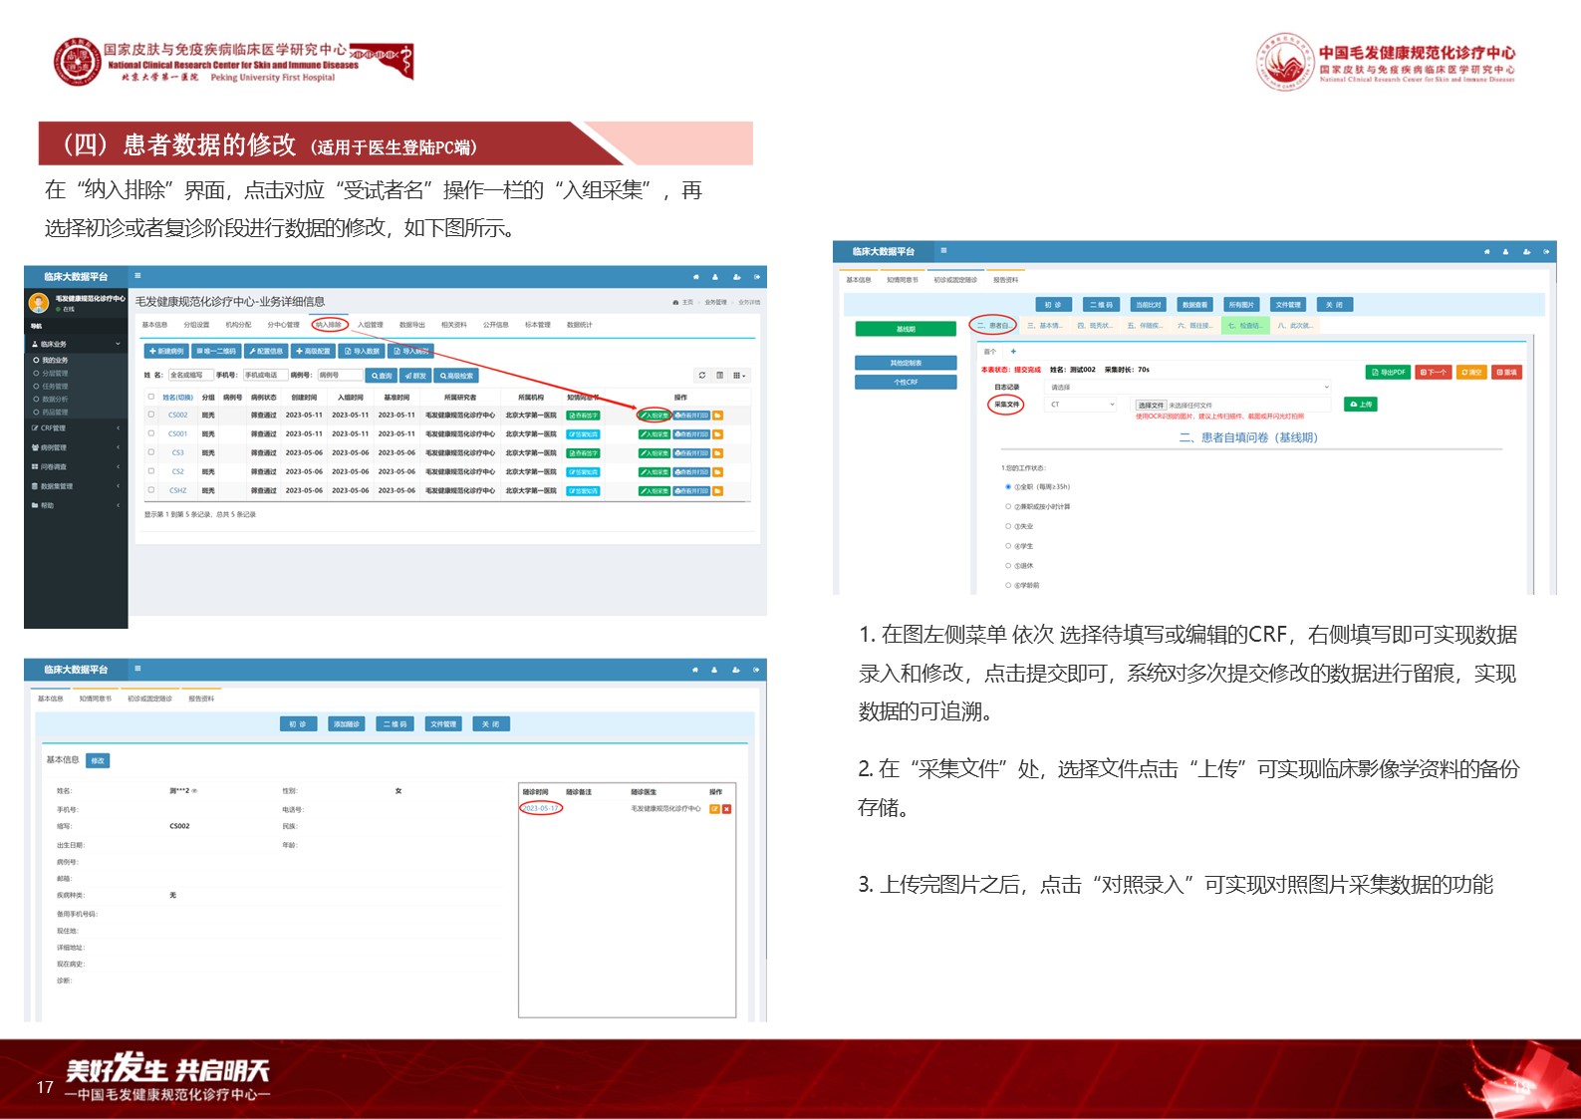The image size is (1581, 1119).
Task: Click the refresh icon above the patient table
Action: pos(702,376)
